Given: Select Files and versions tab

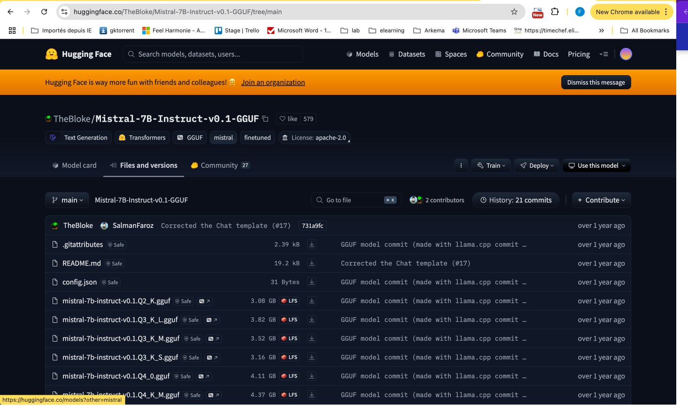Looking at the screenshot, I should (x=144, y=165).
